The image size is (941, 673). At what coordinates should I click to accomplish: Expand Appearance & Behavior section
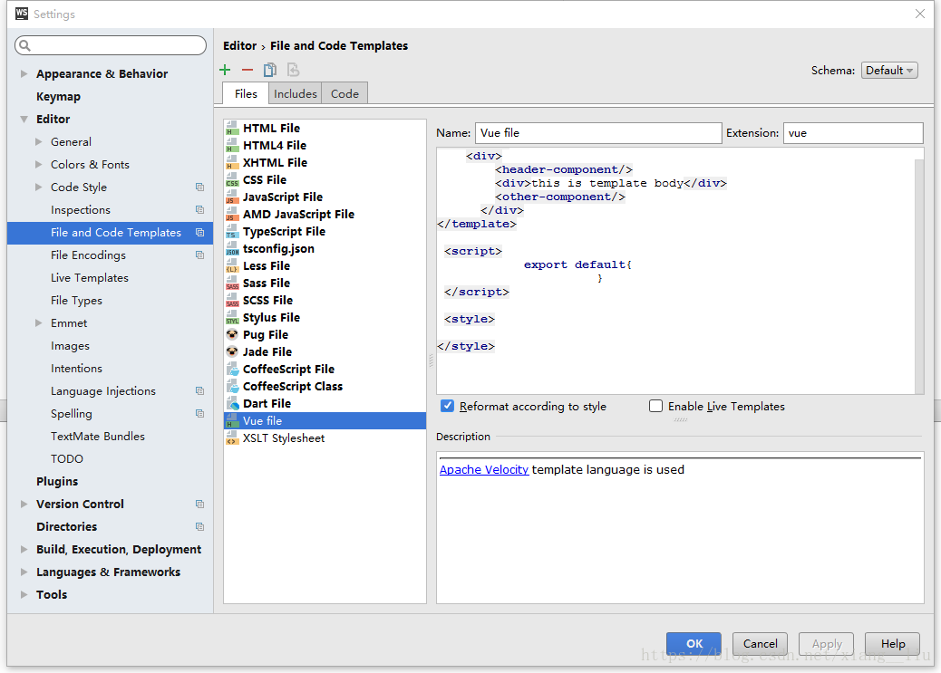click(24, 73)
